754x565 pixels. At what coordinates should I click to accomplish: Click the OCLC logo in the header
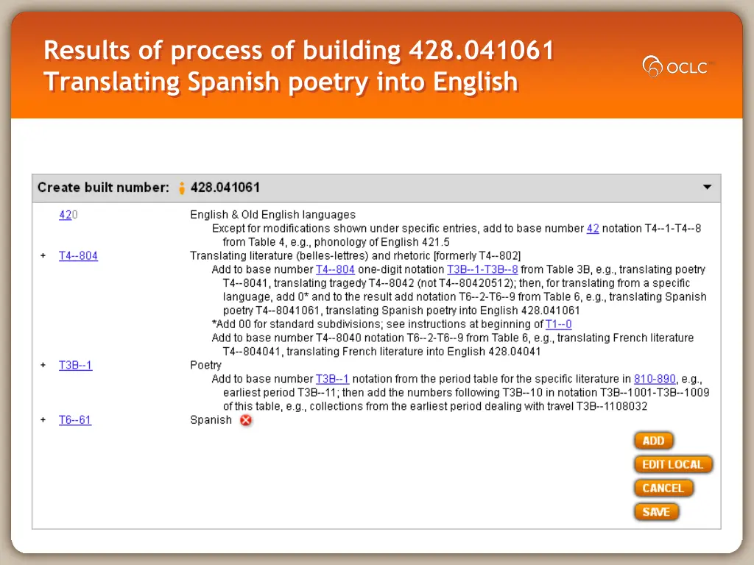675,67
